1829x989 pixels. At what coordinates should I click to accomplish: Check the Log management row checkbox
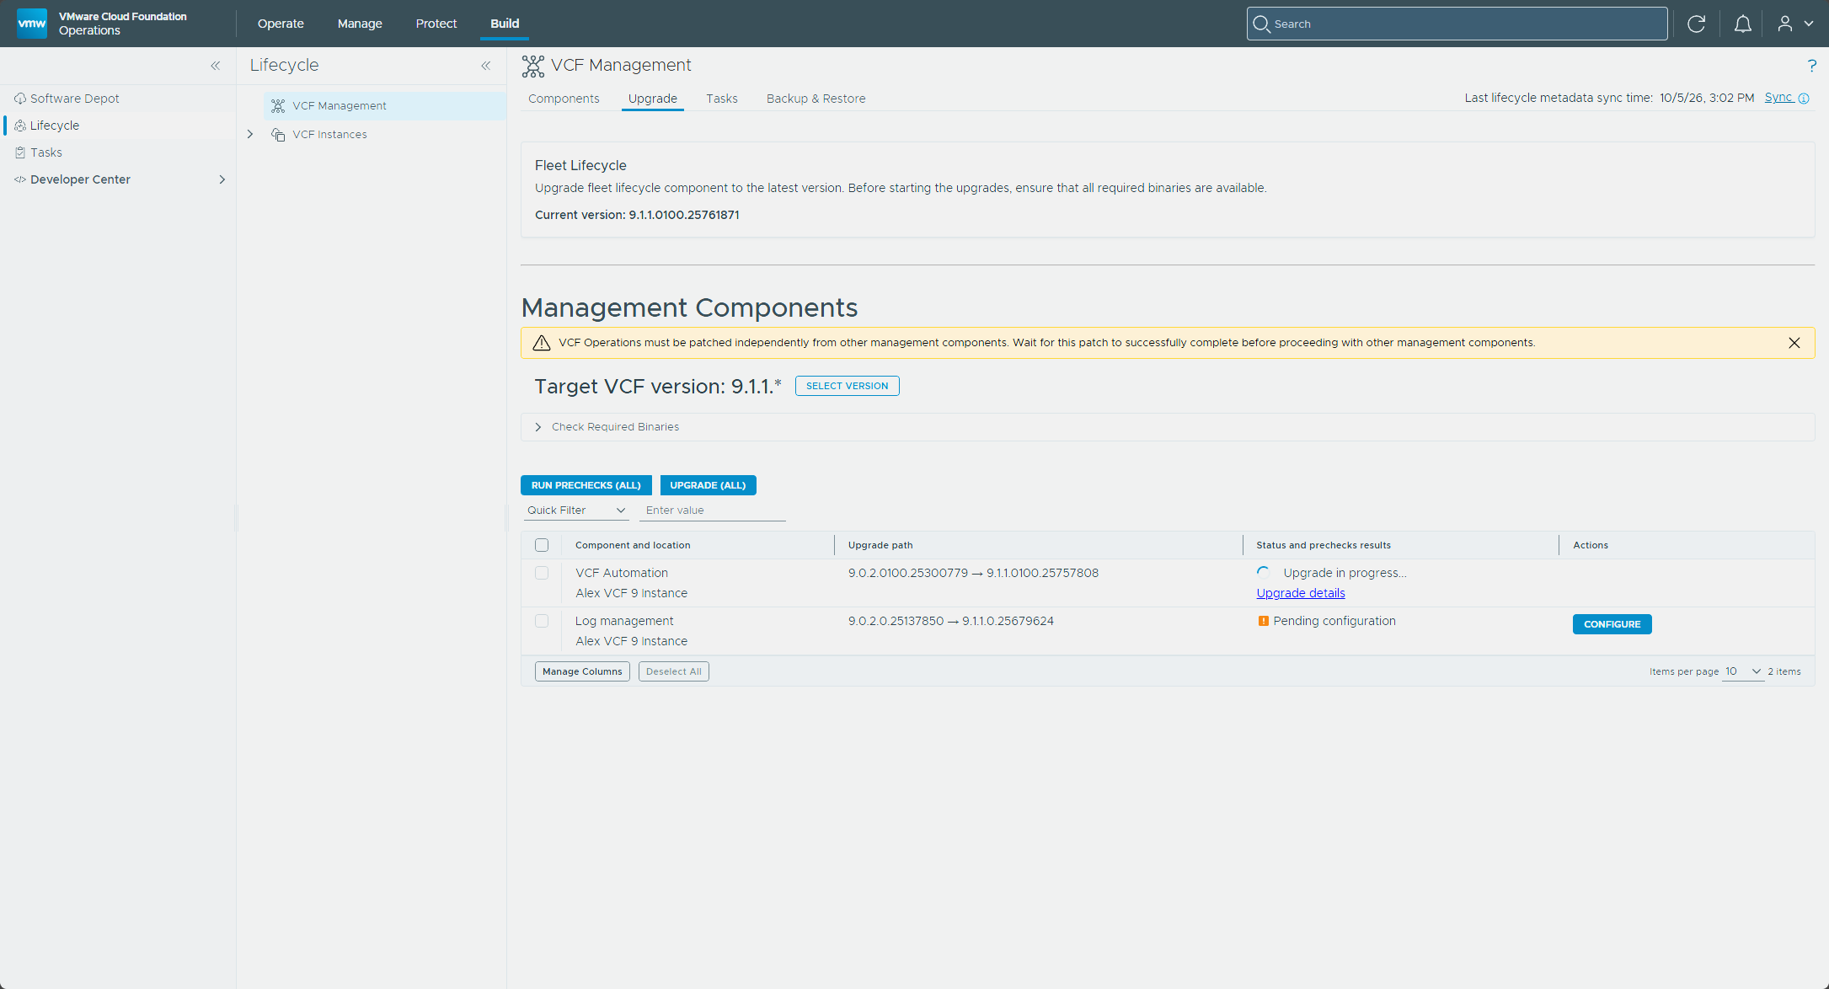pyautogui.click(x=542, y=621)
